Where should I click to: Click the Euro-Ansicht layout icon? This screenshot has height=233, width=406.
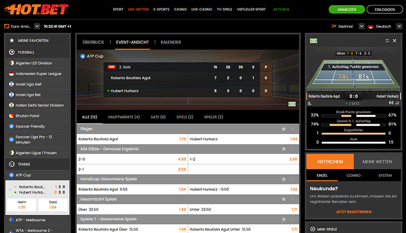click(7, 26)
